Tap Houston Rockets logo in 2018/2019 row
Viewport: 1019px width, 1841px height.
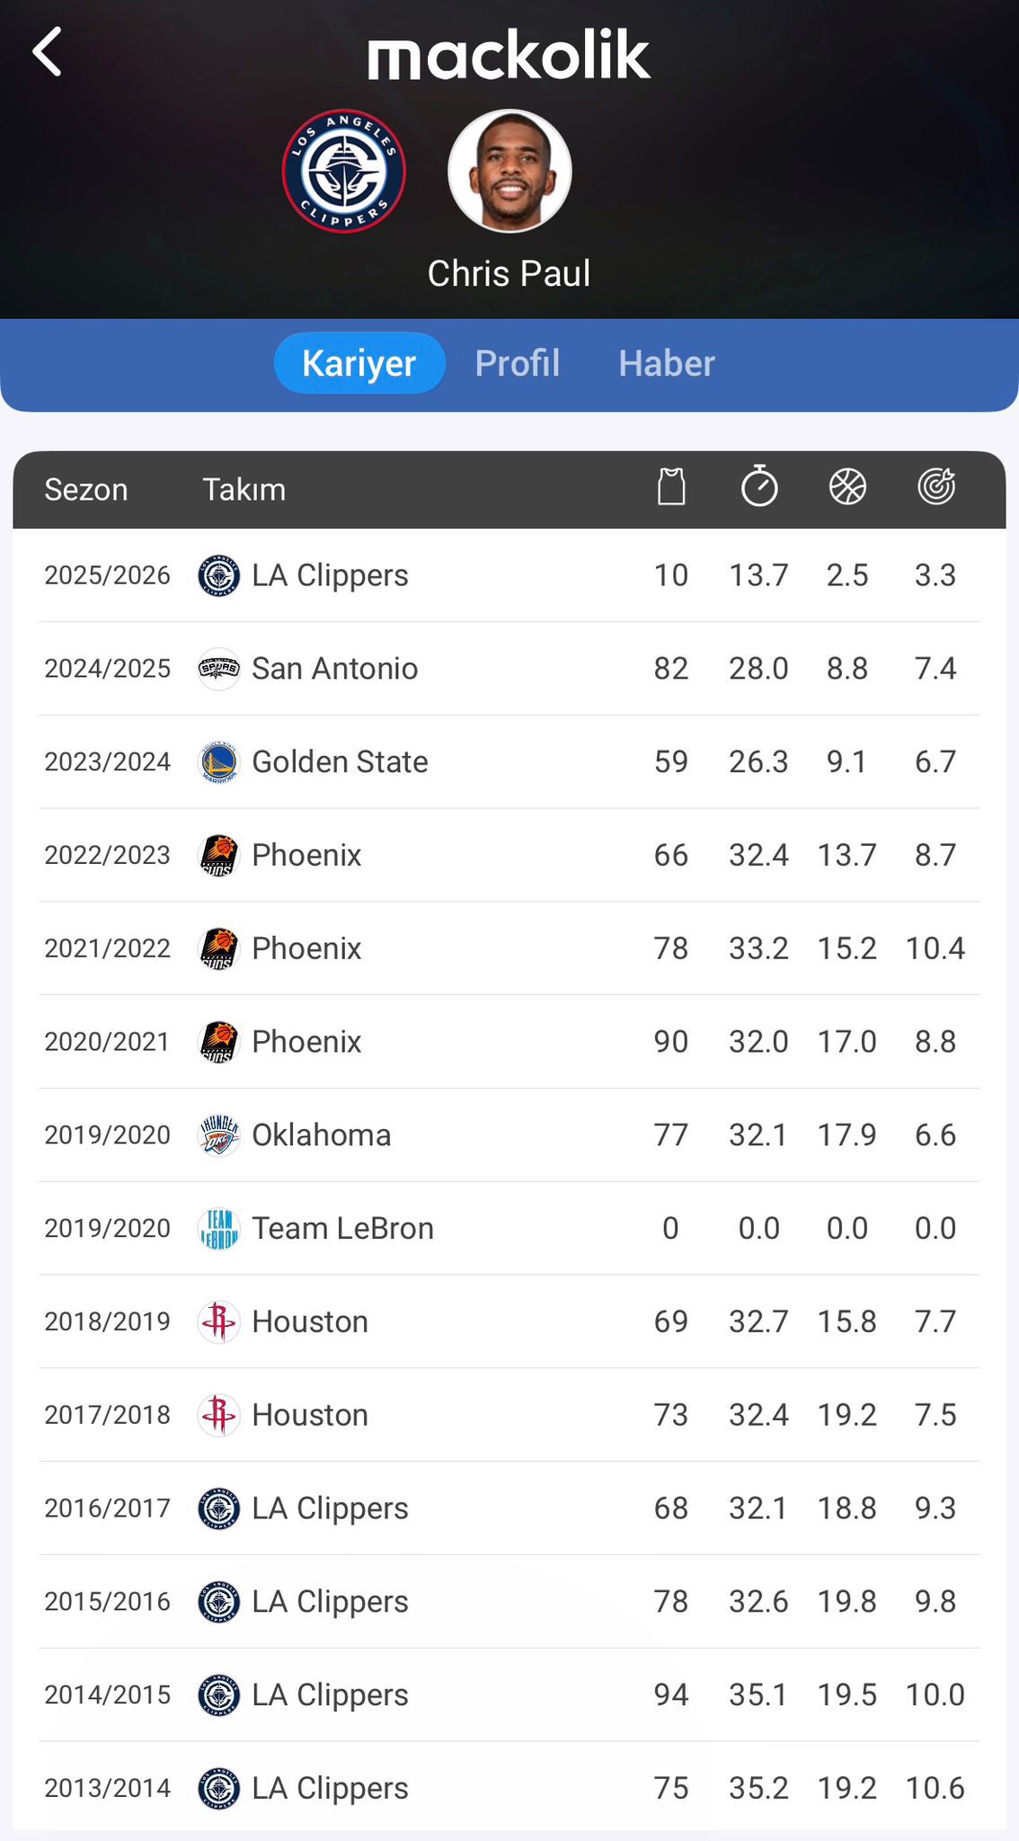[218, 1322]
